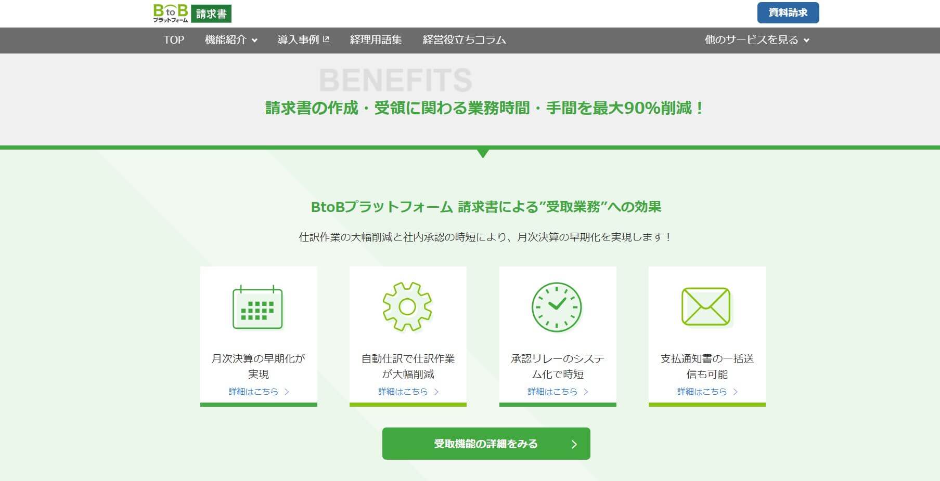Screen dimensions: 940x481
Task: Select the 月次決算の早期化が実現 card title
Action: pos(259,366)
